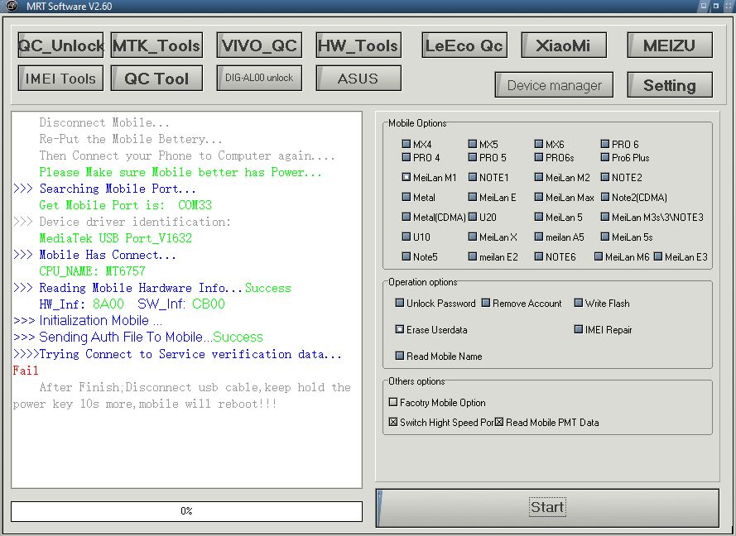Enable the Unlock Password operation
The image size is (736, 536).
click(x=400, y=303)
